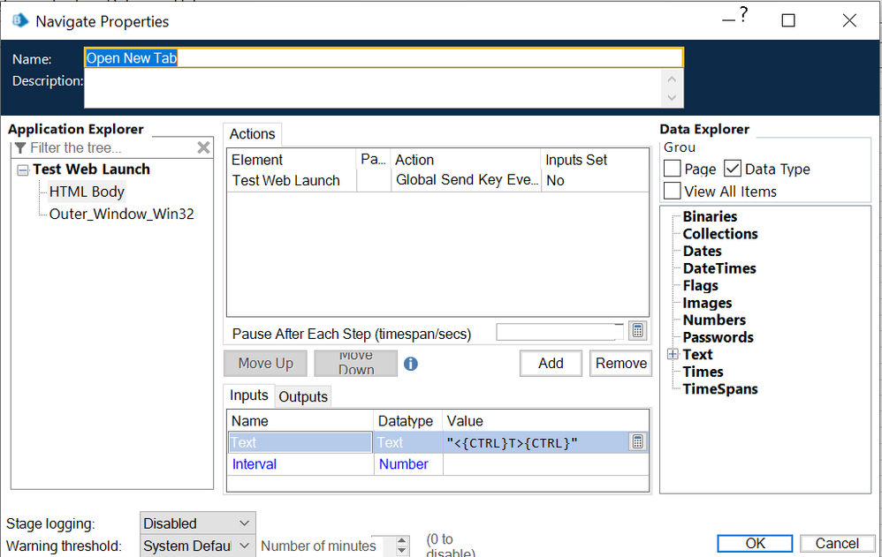The width and height of the screenshot is (882, 557).
Task: Select the Text group in Data Explorer
Action: [697, 354]
